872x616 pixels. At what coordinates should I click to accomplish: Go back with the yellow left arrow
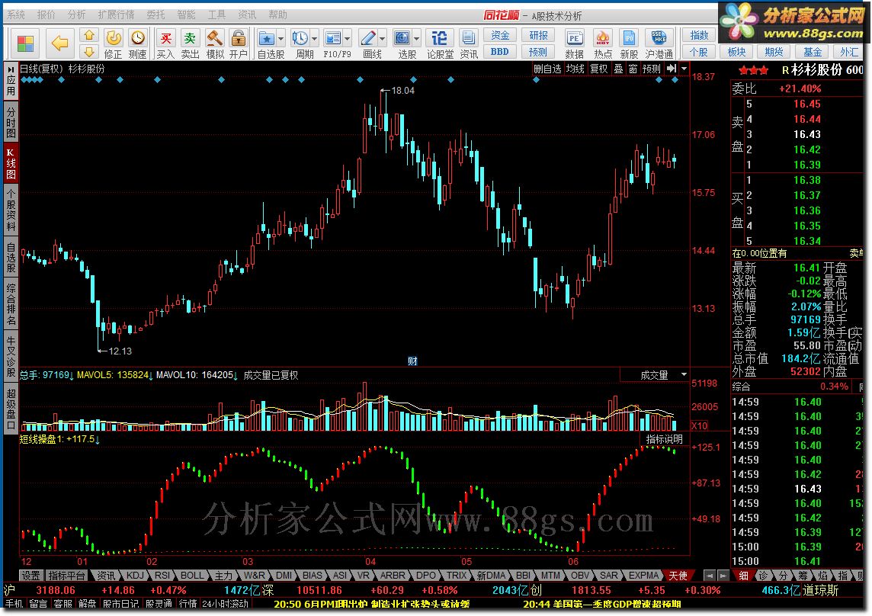(59, 42)
